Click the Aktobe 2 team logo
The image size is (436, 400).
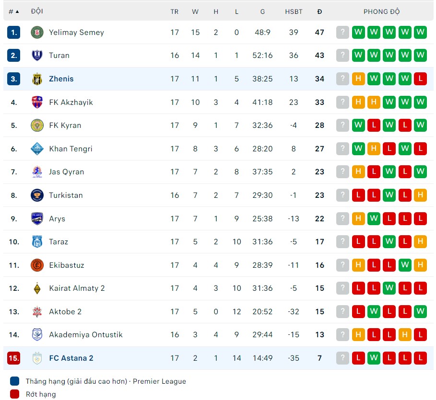pyautogui.click(x=37, y=311)
